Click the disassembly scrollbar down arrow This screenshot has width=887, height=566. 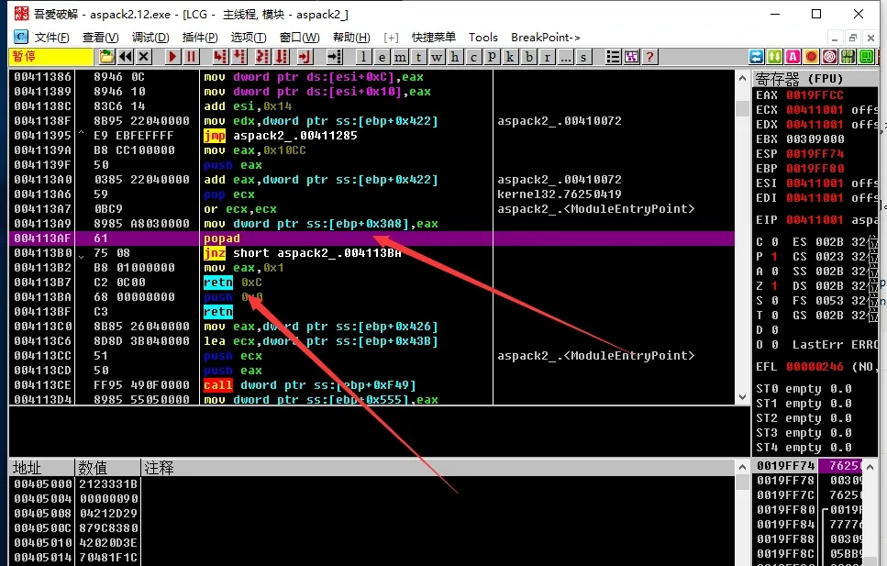[x=743, y=397]
